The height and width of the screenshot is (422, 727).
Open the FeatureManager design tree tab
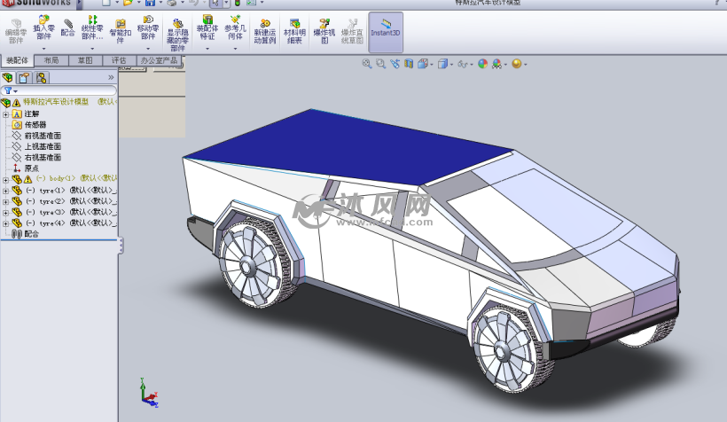[x=8, y=77]
